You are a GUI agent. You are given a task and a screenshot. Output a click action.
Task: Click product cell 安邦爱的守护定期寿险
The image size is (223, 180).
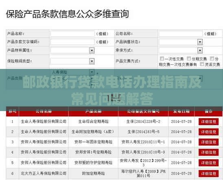(93, 163)
